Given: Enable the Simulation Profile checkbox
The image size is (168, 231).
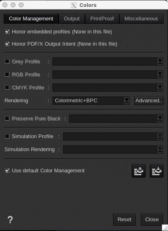Looking at the screenshot, I should click(x=7, y=136).
